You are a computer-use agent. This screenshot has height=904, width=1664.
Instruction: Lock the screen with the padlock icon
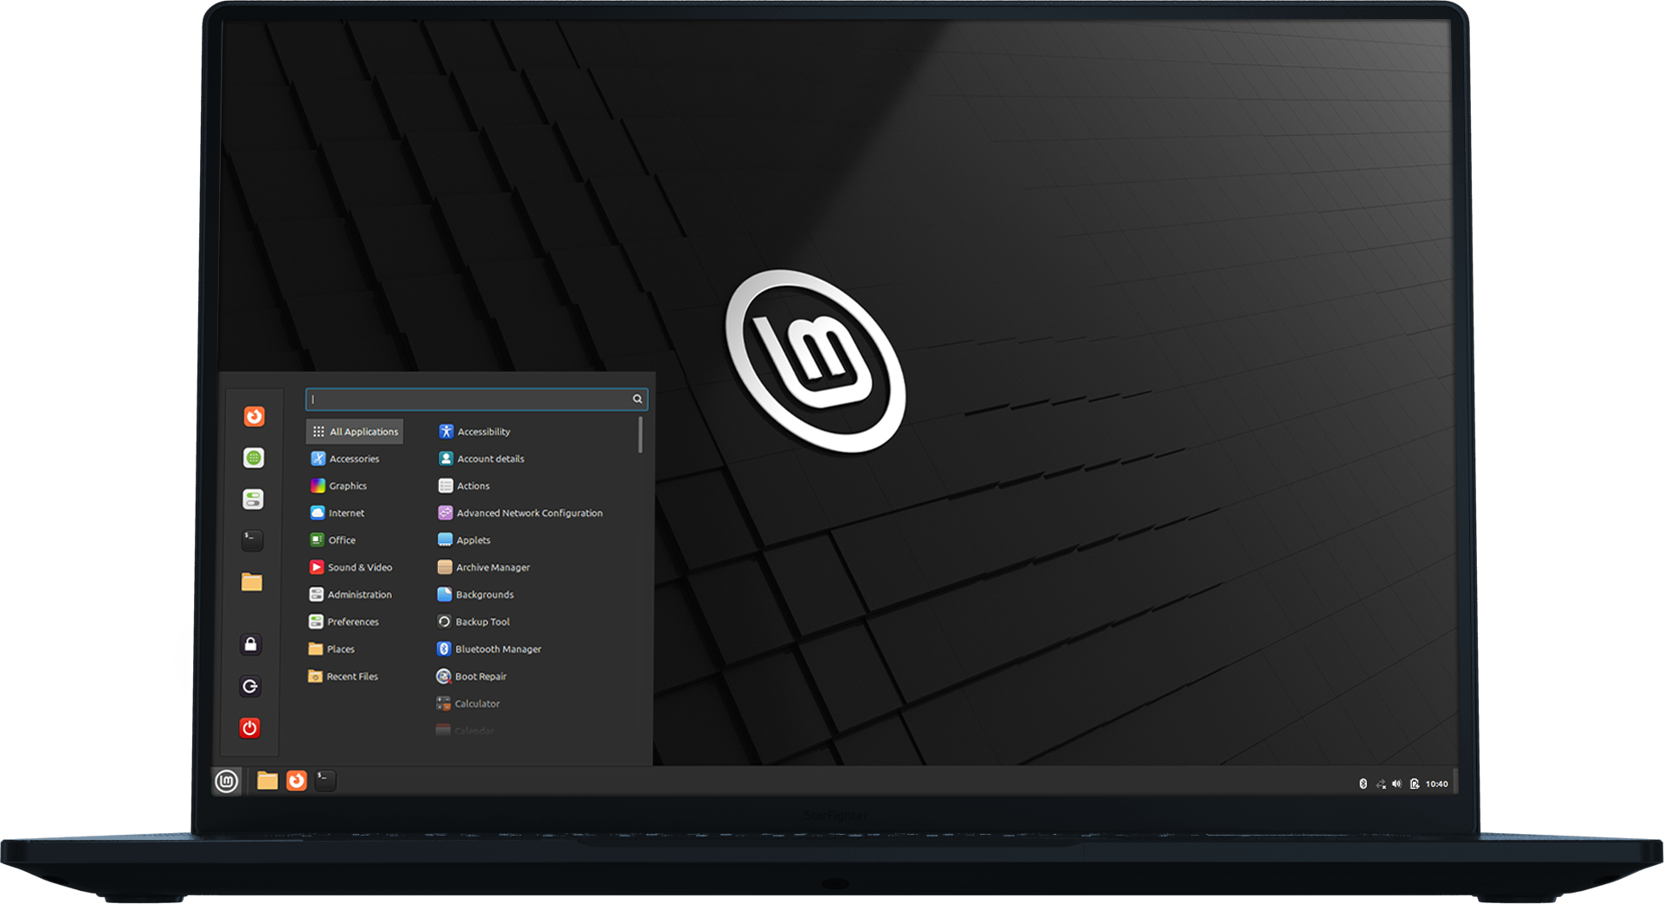[x=250, y=645]
